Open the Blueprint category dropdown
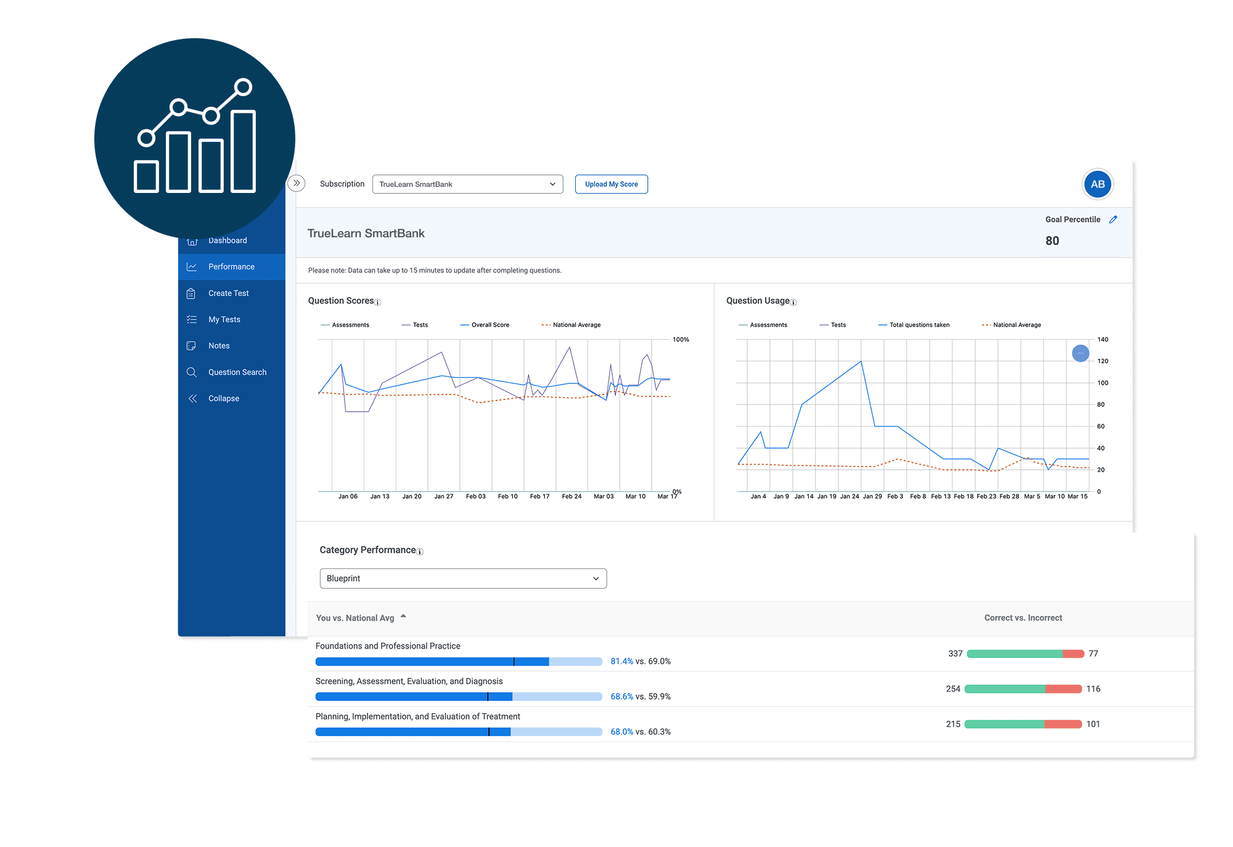 [463, 578]
